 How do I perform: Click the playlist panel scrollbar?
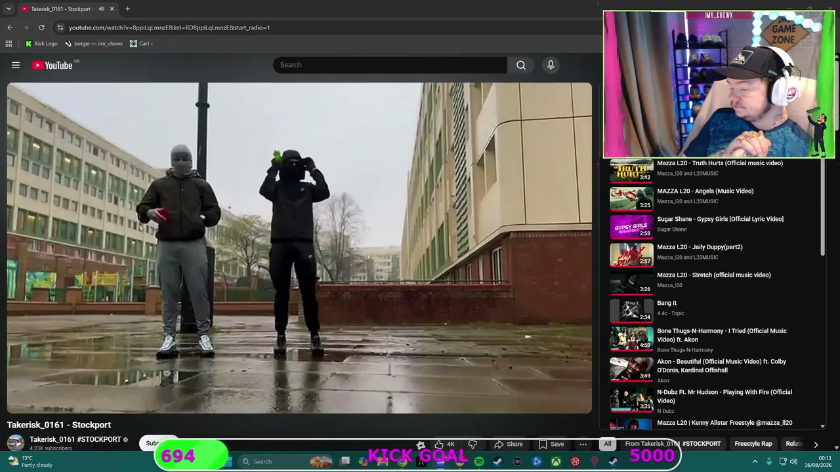pos(822,206)
